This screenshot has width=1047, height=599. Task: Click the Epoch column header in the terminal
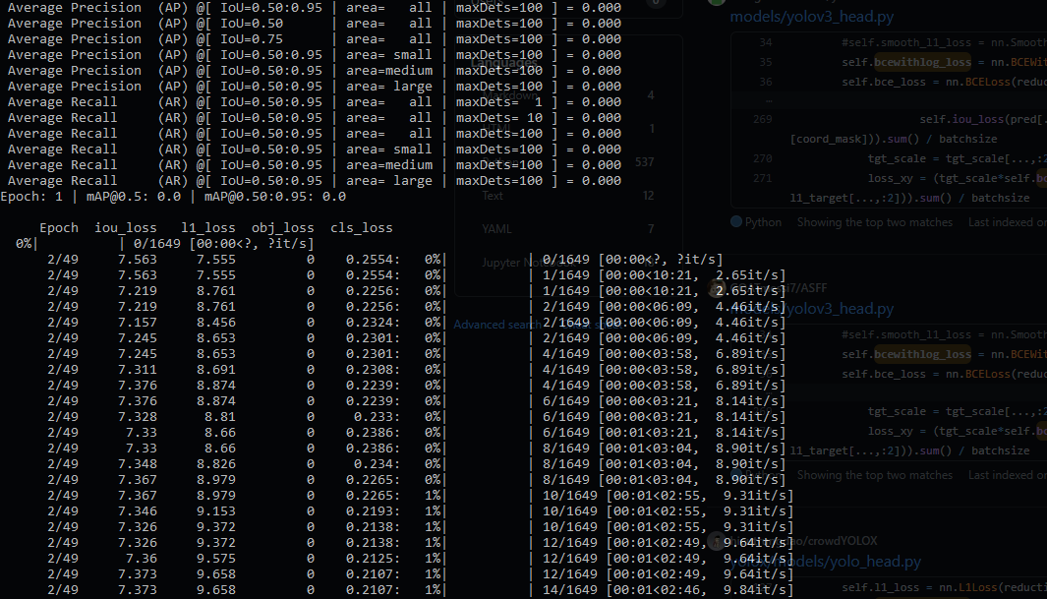[59, 228]
